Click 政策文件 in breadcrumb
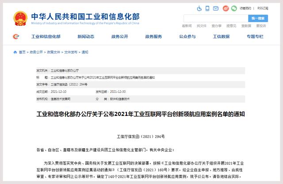 (x=54, y=52)
